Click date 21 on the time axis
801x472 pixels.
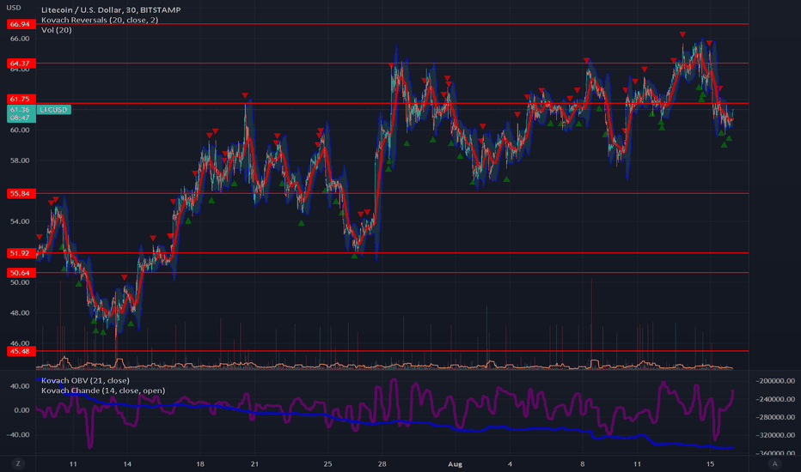click(x=254, y=463)
